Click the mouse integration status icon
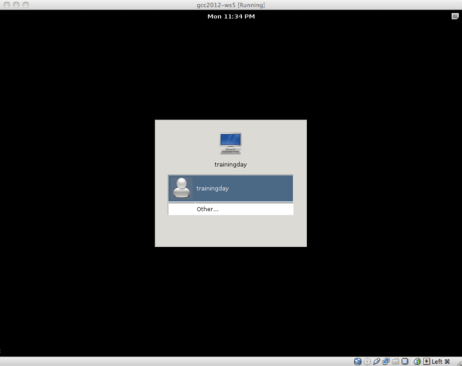The height and width of the screenshot is (366, 462). point(417,361)
